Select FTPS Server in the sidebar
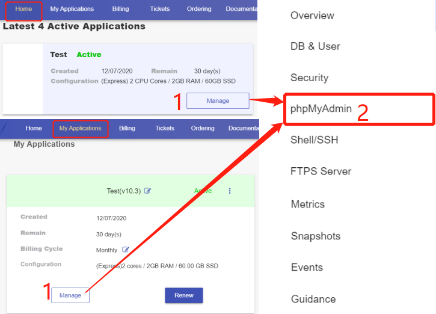 coord(321,171)
